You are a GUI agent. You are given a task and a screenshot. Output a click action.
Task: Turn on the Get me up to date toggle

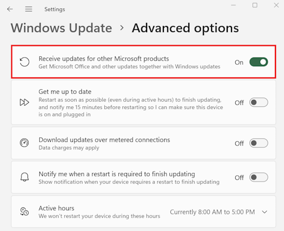(x=258, y=103)
